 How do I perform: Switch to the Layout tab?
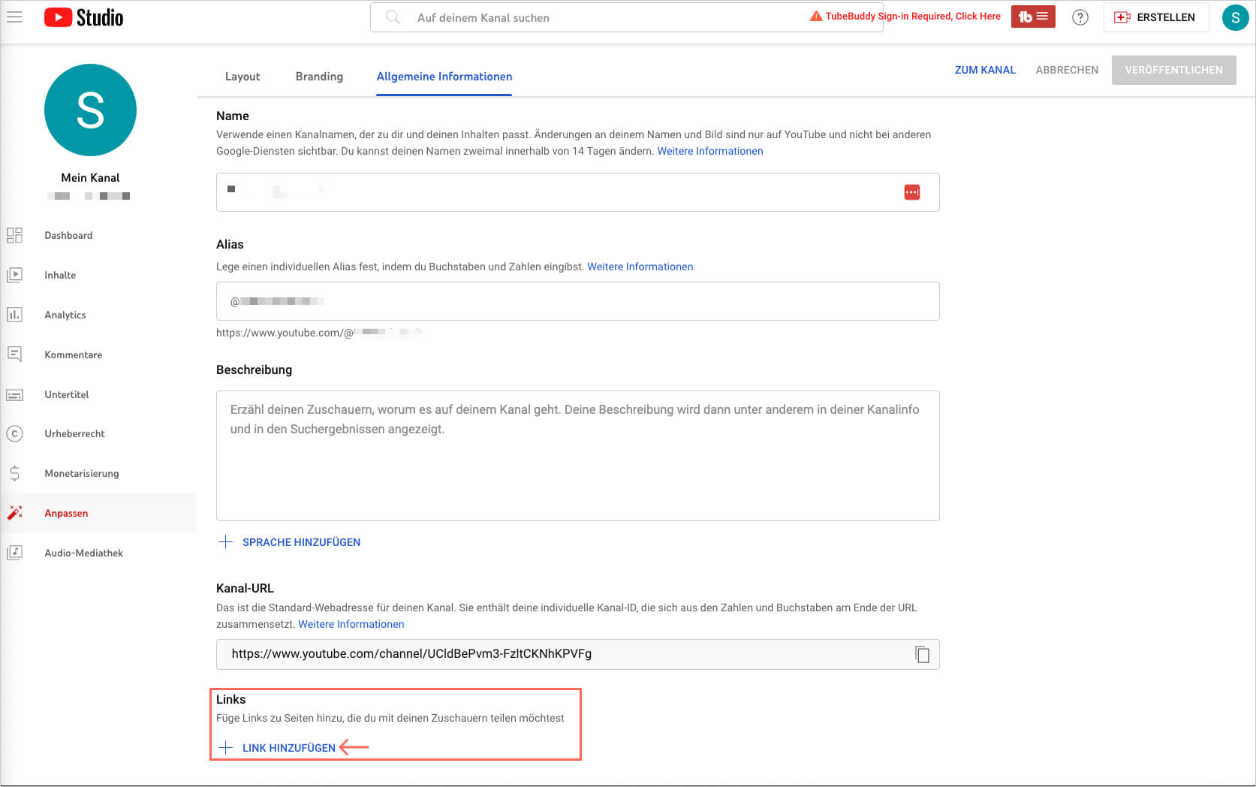coord(242,77)
